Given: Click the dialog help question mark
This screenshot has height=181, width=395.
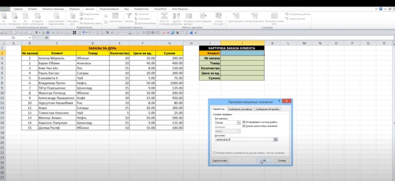Looking at the screenshot, I should tap(279, 102).
